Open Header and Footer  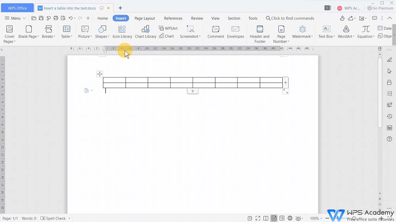259,34
